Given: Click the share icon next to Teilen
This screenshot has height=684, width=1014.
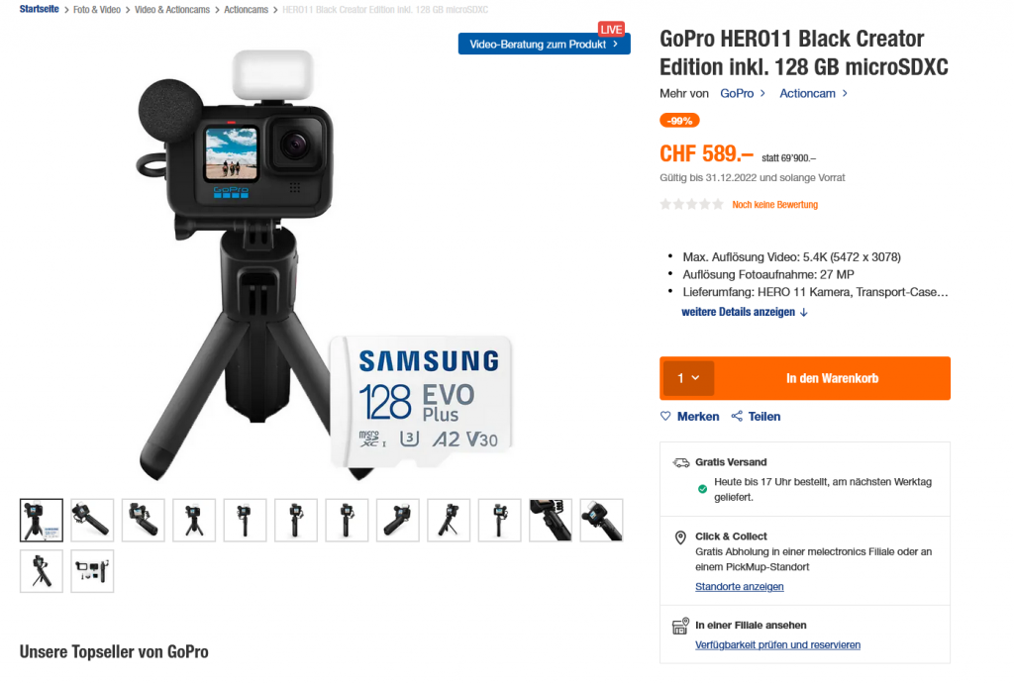Looking at the screenshot, I should 737,417.
